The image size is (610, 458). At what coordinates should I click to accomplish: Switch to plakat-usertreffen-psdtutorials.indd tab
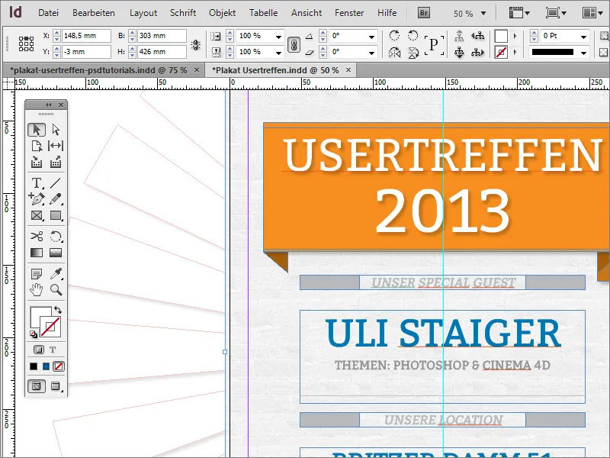tap(98, 70)
